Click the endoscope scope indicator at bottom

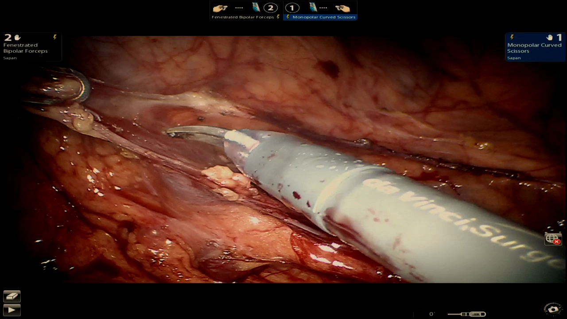point(467,314)
